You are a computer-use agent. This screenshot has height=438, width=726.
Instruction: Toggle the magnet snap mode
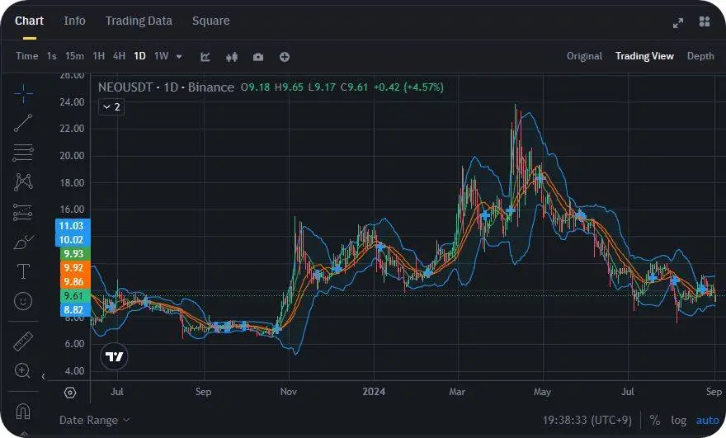(x=23, y=411)
